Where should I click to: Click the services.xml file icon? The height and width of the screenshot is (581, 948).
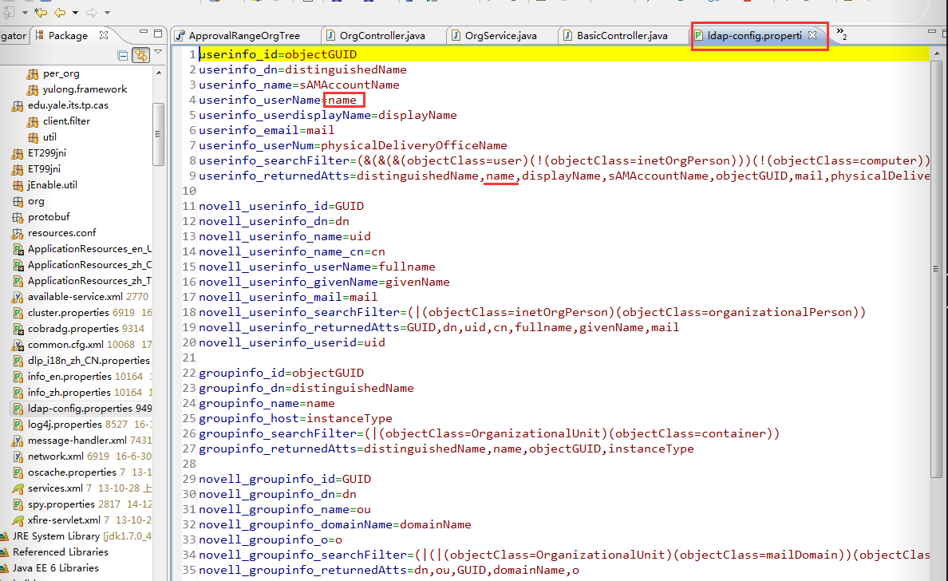pyautogui.click(x=18, y=488)
